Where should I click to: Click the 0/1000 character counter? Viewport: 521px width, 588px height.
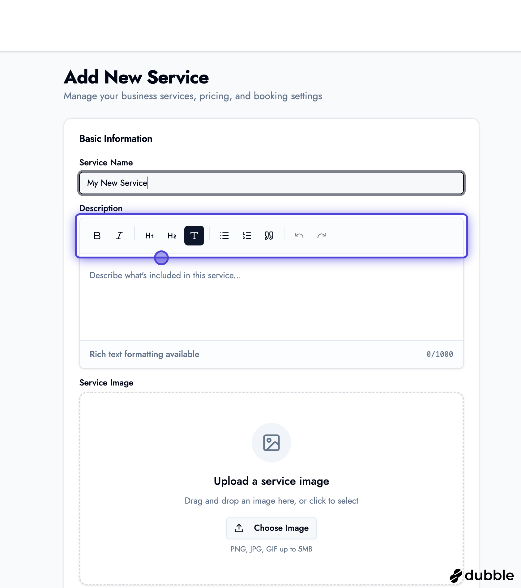(x=439, y=354)
